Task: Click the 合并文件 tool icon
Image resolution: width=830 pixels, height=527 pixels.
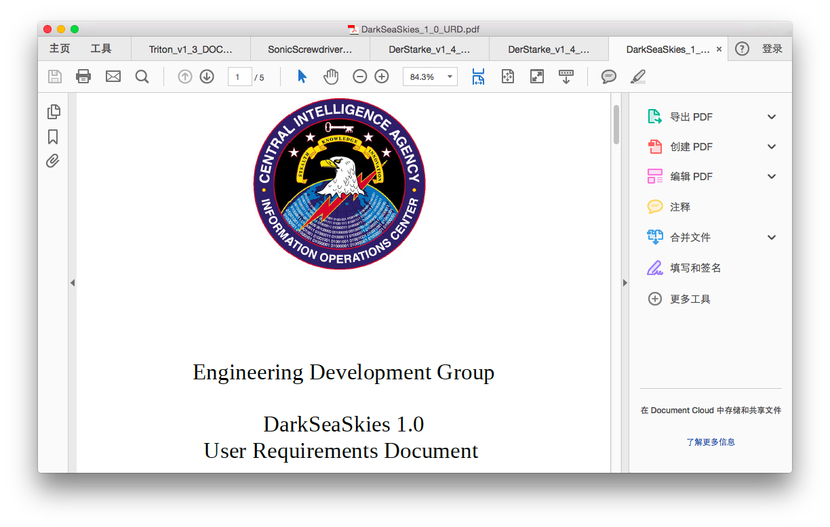Action: click(x=654, y=237)
